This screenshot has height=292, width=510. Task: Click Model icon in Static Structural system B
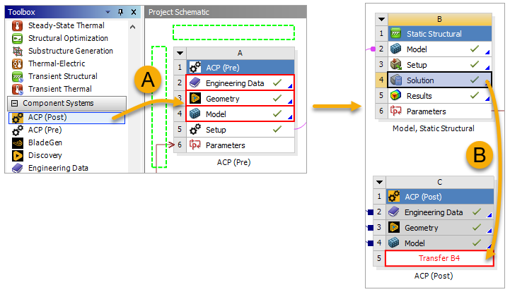click(396, 49)
